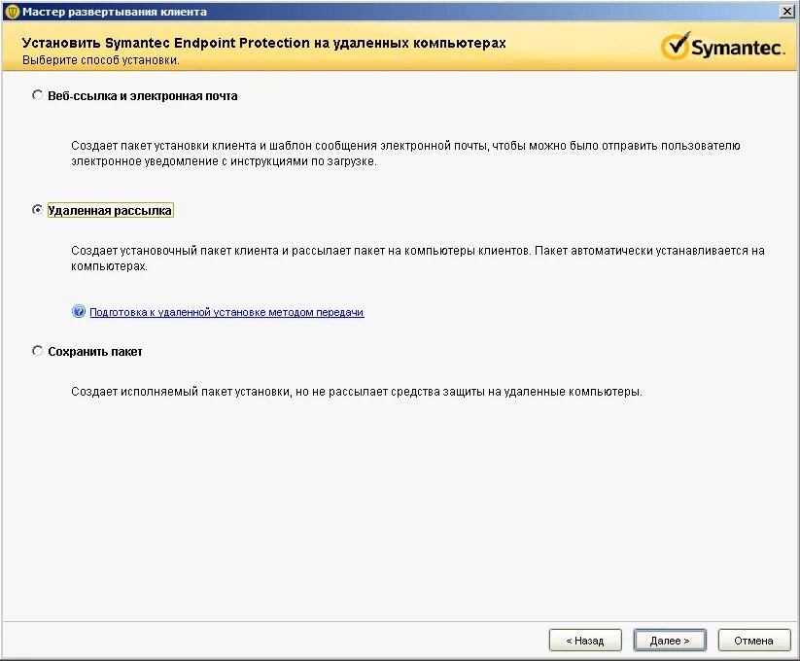Click the heading 'Установить Symantec Endpoint Protection на удаленных компьютерах'
Viewport: 800px width, 661px height.
(263, 43)
